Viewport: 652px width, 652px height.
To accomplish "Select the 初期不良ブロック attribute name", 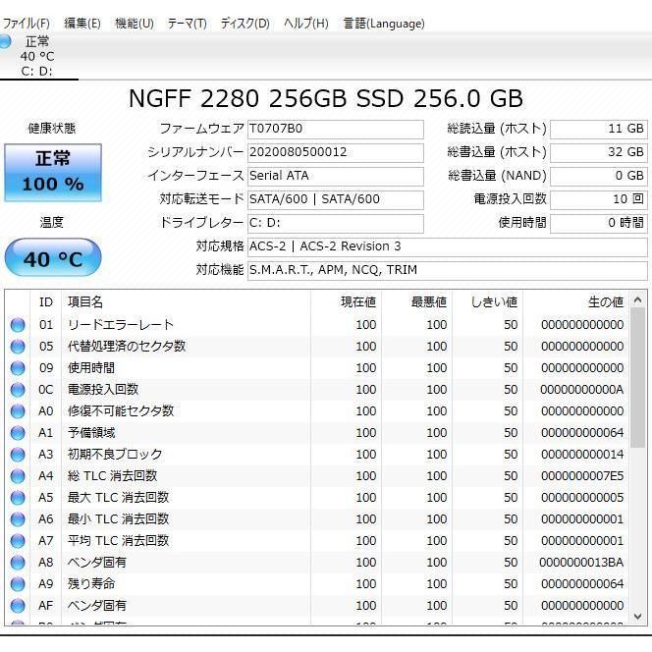I will click(x=115, y=455).
